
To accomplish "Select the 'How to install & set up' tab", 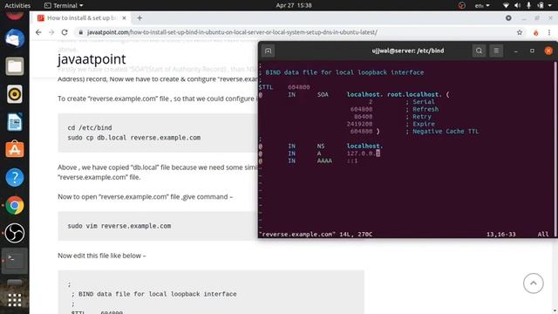I will (x=82, y=17).
